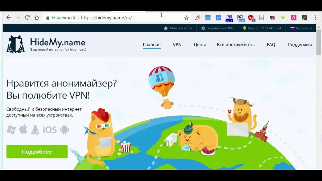Click the iOS platform icon
This screenshot has width=322, height=181.
pyautogui.click(x=50, y=130)
